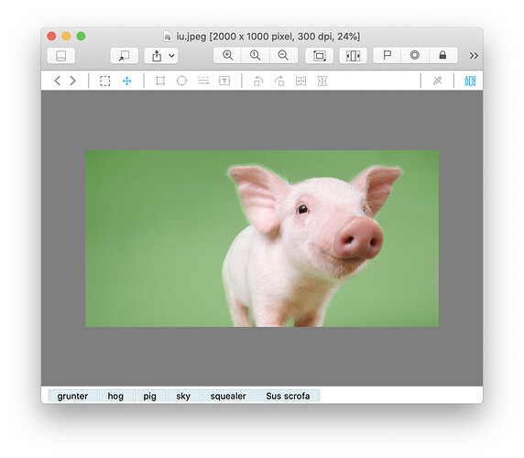Toggle the sidebar panel button
This screenshot has height=458, width=524.
point(61,56)
